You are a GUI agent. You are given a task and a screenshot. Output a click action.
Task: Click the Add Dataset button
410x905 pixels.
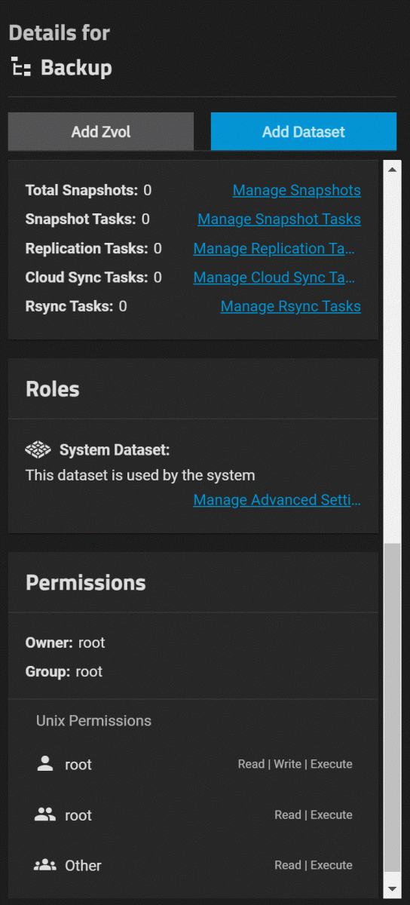point(304,132)
